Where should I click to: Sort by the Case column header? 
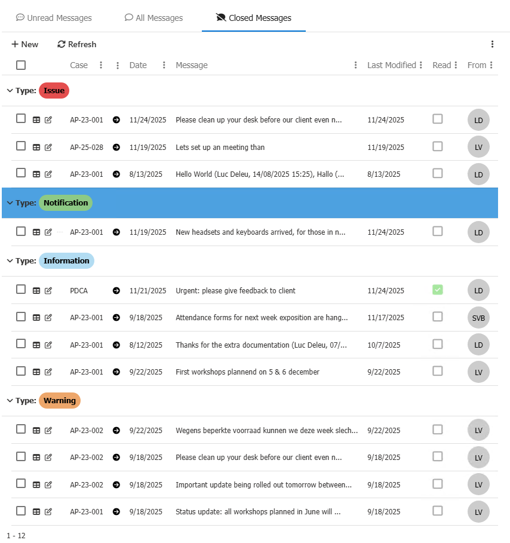pyautogui.click(x=79, y=65)
